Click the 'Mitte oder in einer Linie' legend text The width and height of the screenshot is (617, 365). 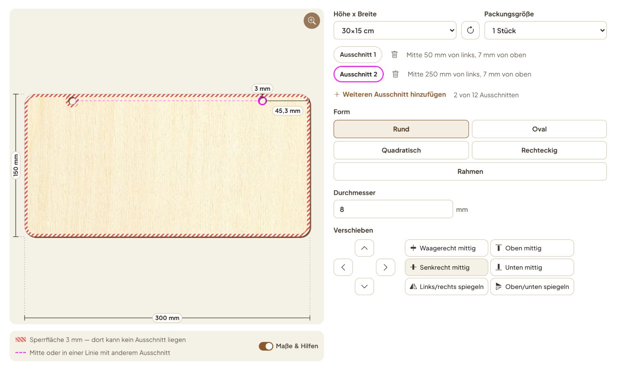click(x=100, y=353)
